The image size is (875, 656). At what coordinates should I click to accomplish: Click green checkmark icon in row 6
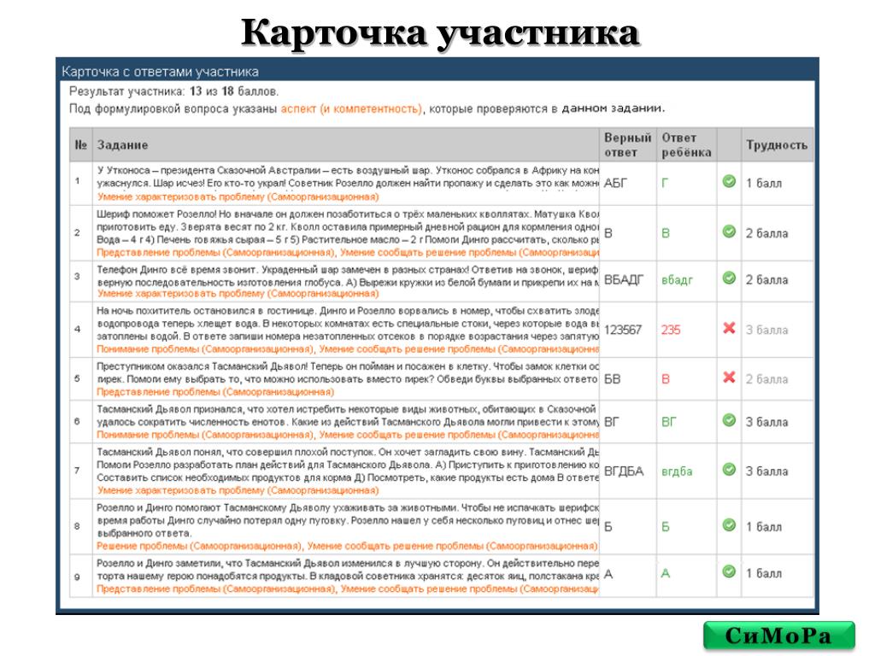729,420
